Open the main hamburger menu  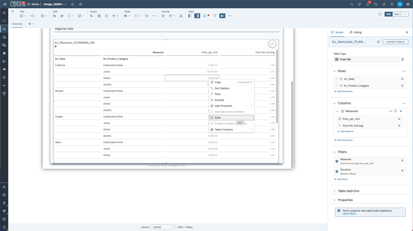[x=5, y=4]
